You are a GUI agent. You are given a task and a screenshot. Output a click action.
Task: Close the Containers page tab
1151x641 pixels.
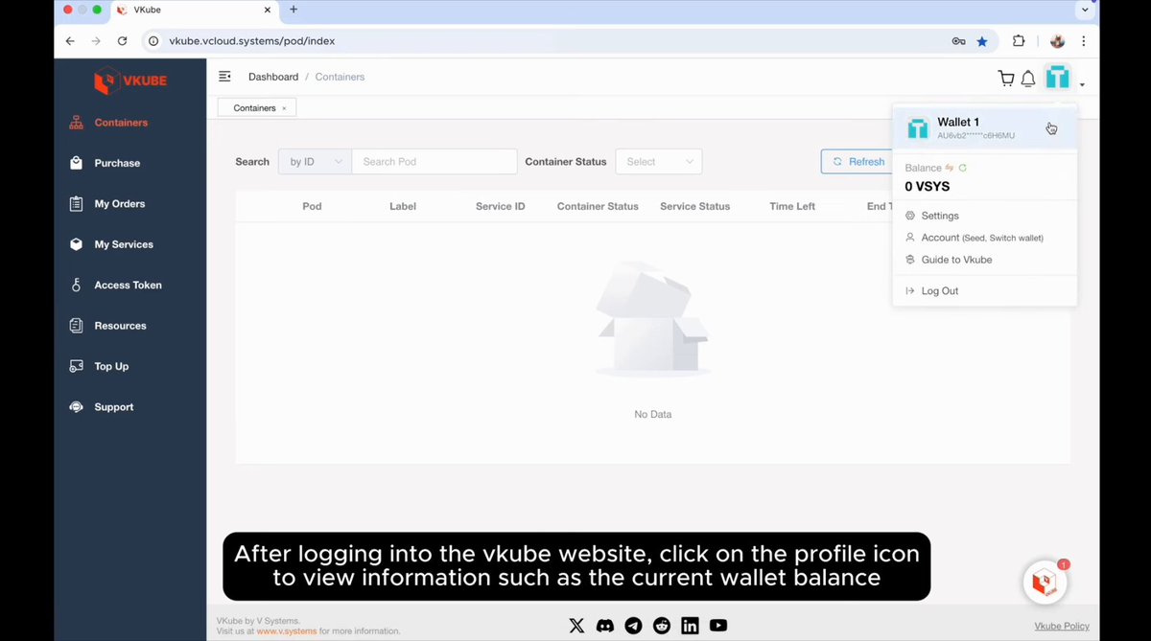[284, 108]
